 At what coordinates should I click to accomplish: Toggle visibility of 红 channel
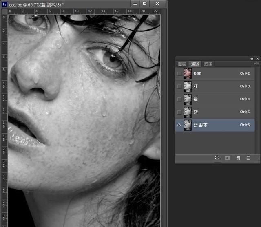pos(179,86)
